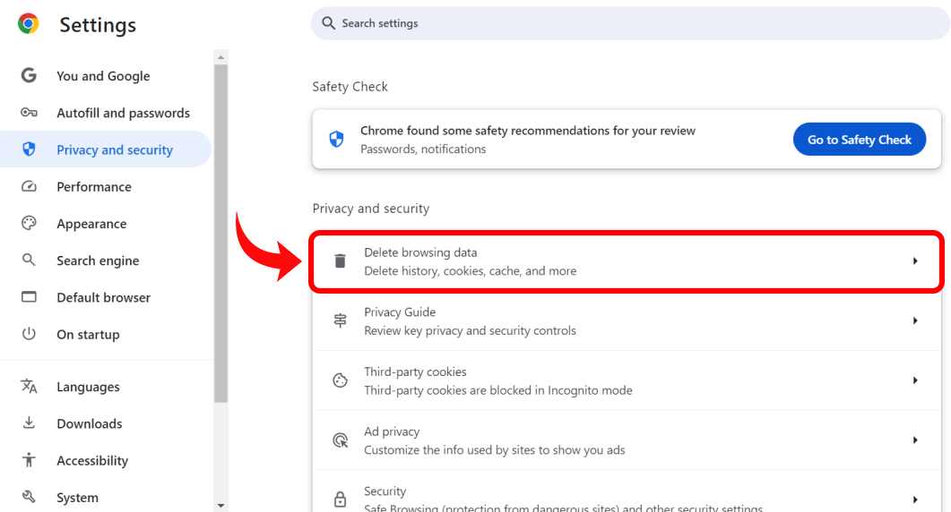Click the speedometer Performance icon
The image size is (951, 512).
pyautogui.click(x=29, y=186)
